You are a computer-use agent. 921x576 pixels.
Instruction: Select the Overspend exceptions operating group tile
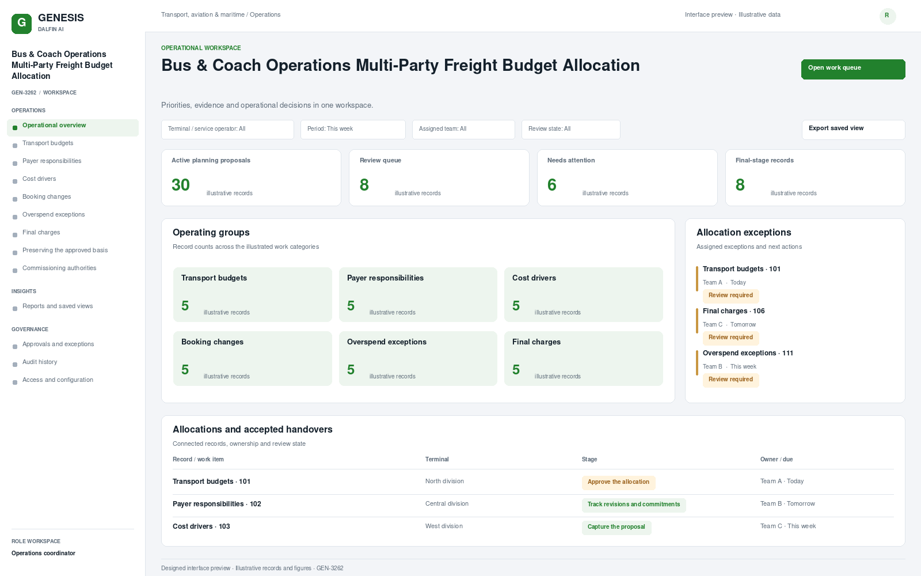click(x=418, y=358)
